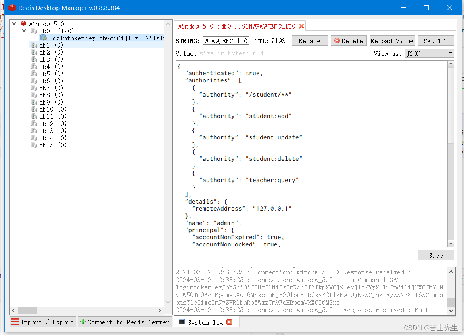Collapse the db0 database node

(x=24, y=30)
